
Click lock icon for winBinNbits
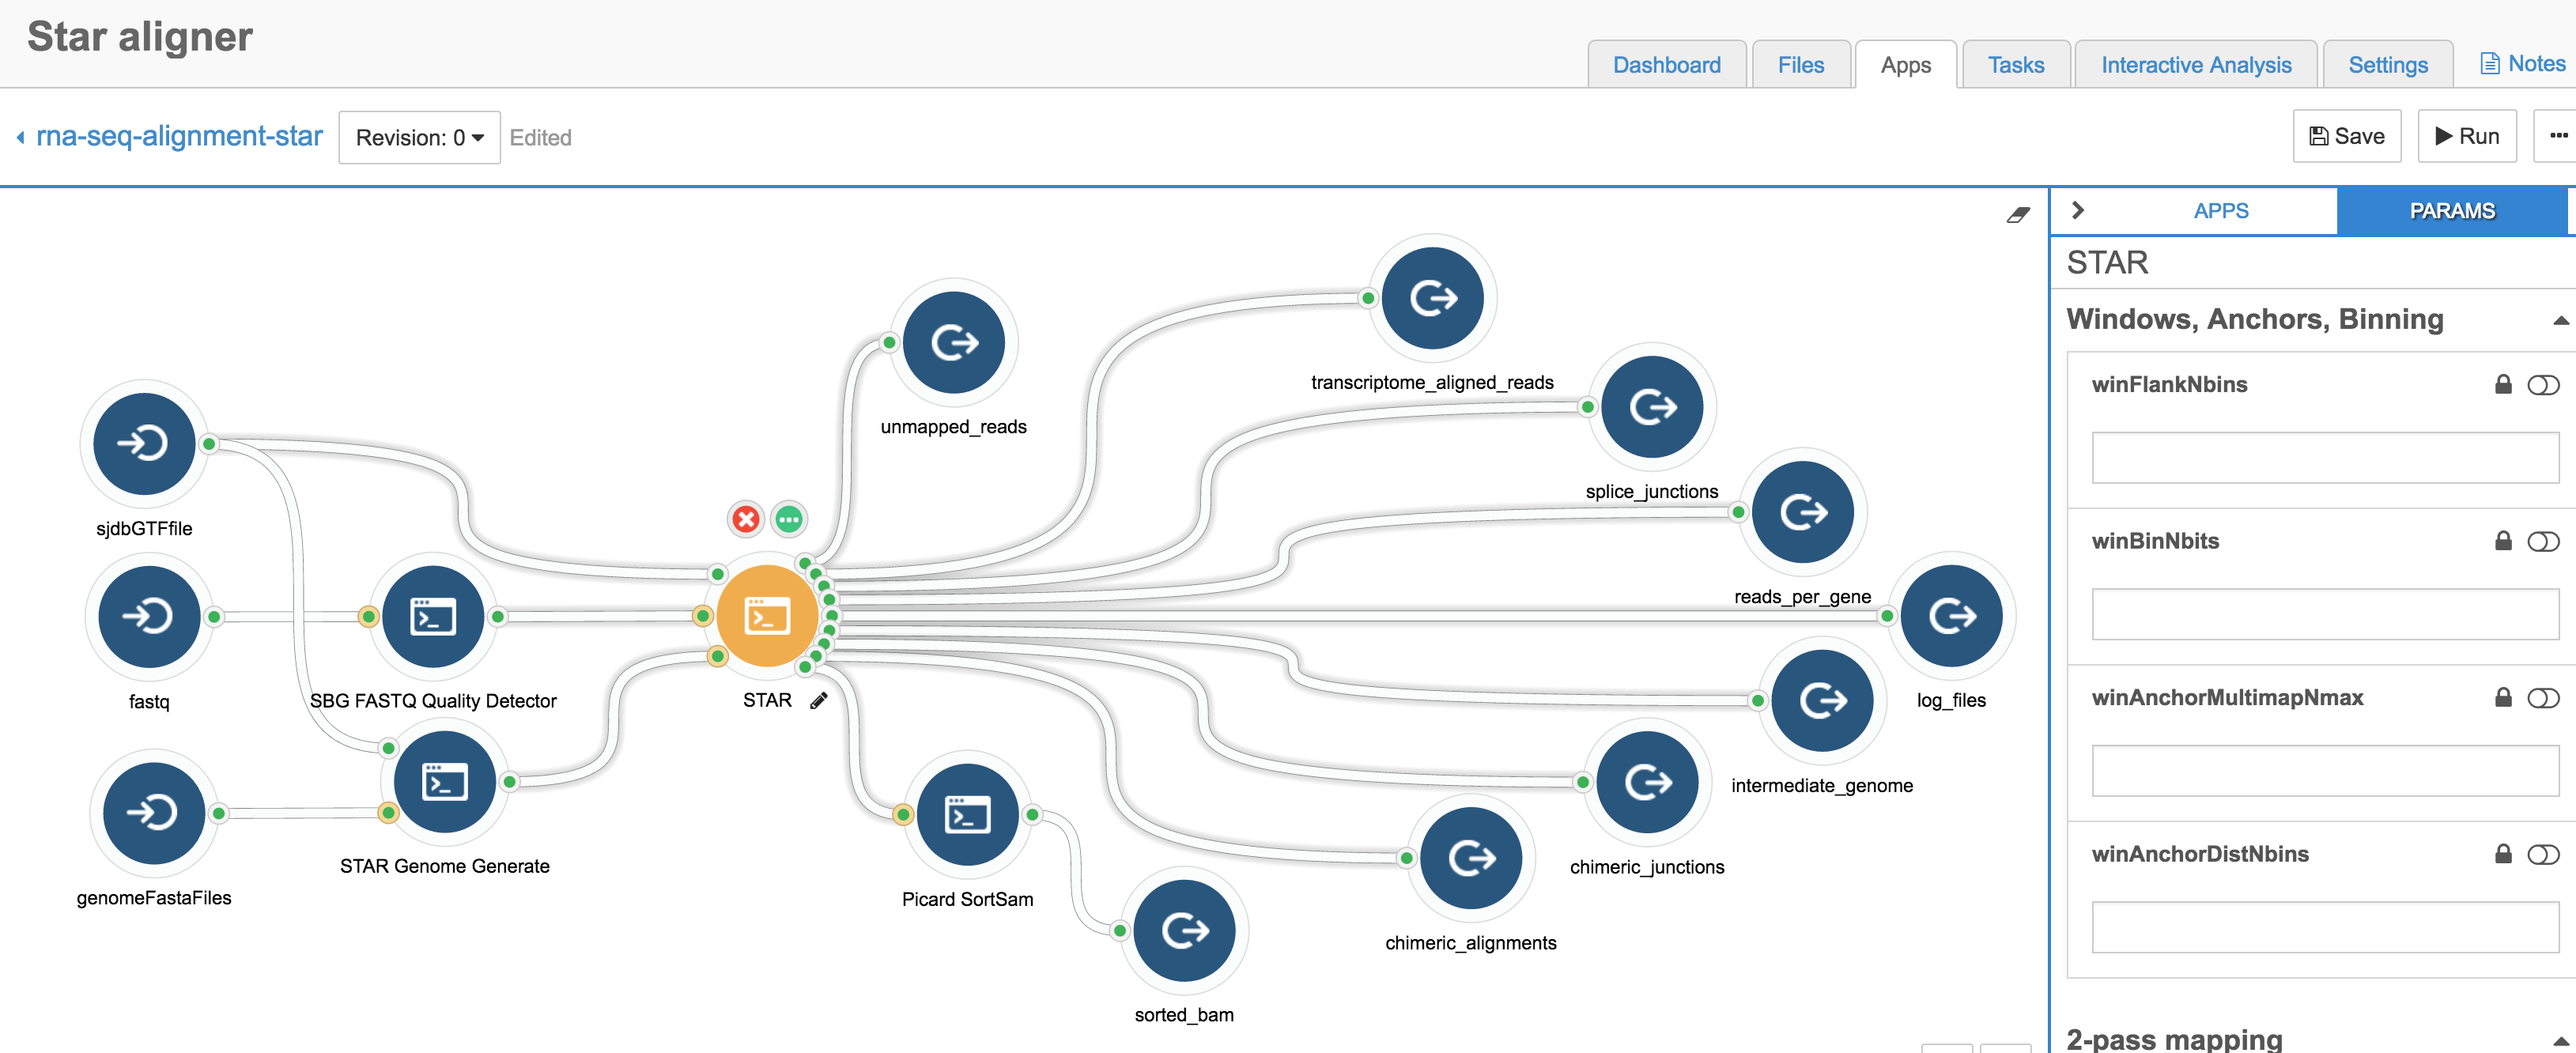(x=2503, y=541)
